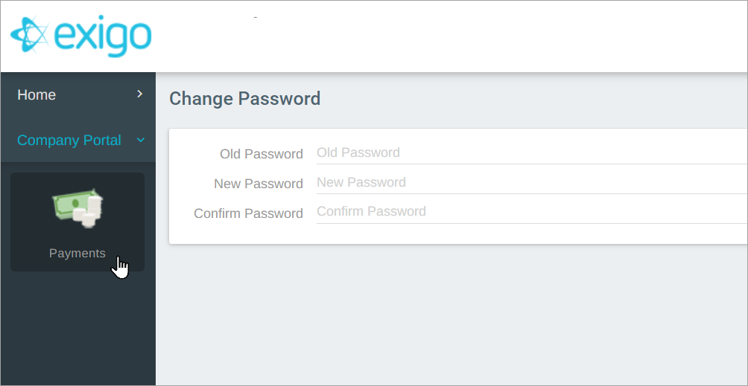This screenshot has height=386, width=748.
Task: Open the Payments money stack icon
Action: [77, 208]
